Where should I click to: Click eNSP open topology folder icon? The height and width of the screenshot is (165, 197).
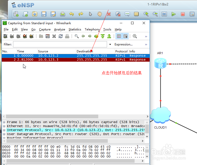35,14
